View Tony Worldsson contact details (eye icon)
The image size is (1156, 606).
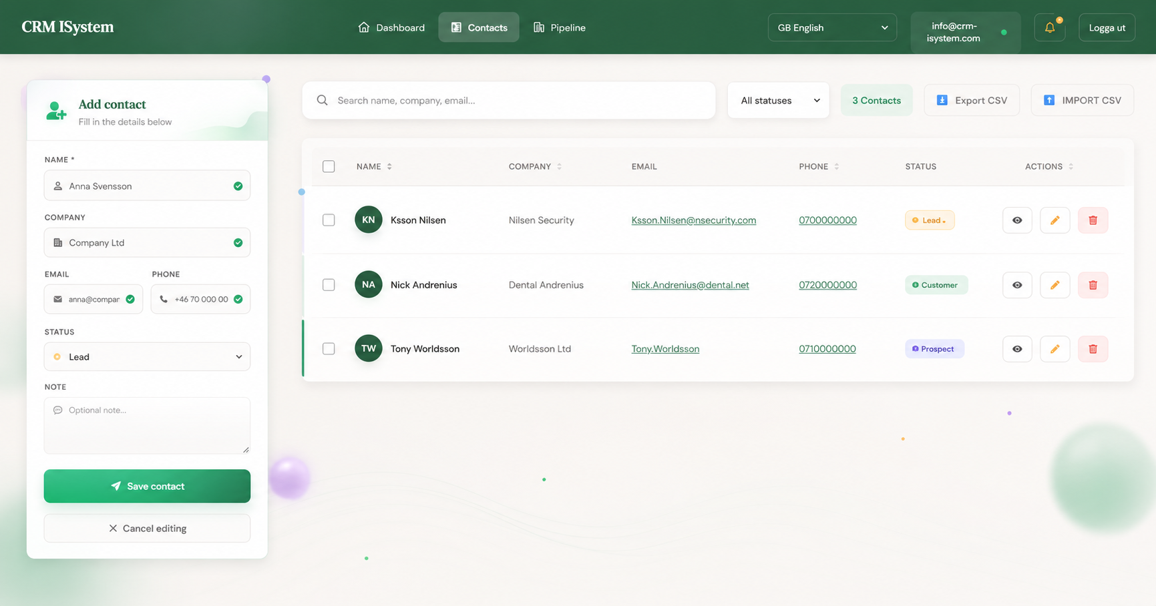pos(1017,349)
